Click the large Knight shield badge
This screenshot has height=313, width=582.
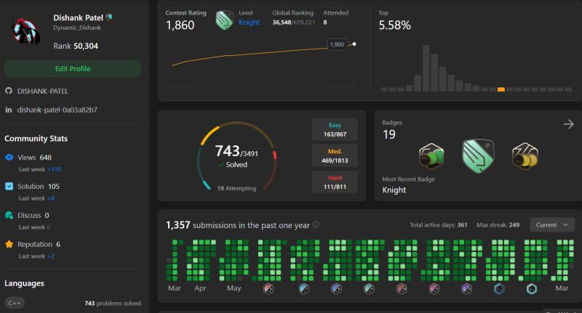pyautogui.click(x=478, y=156)
